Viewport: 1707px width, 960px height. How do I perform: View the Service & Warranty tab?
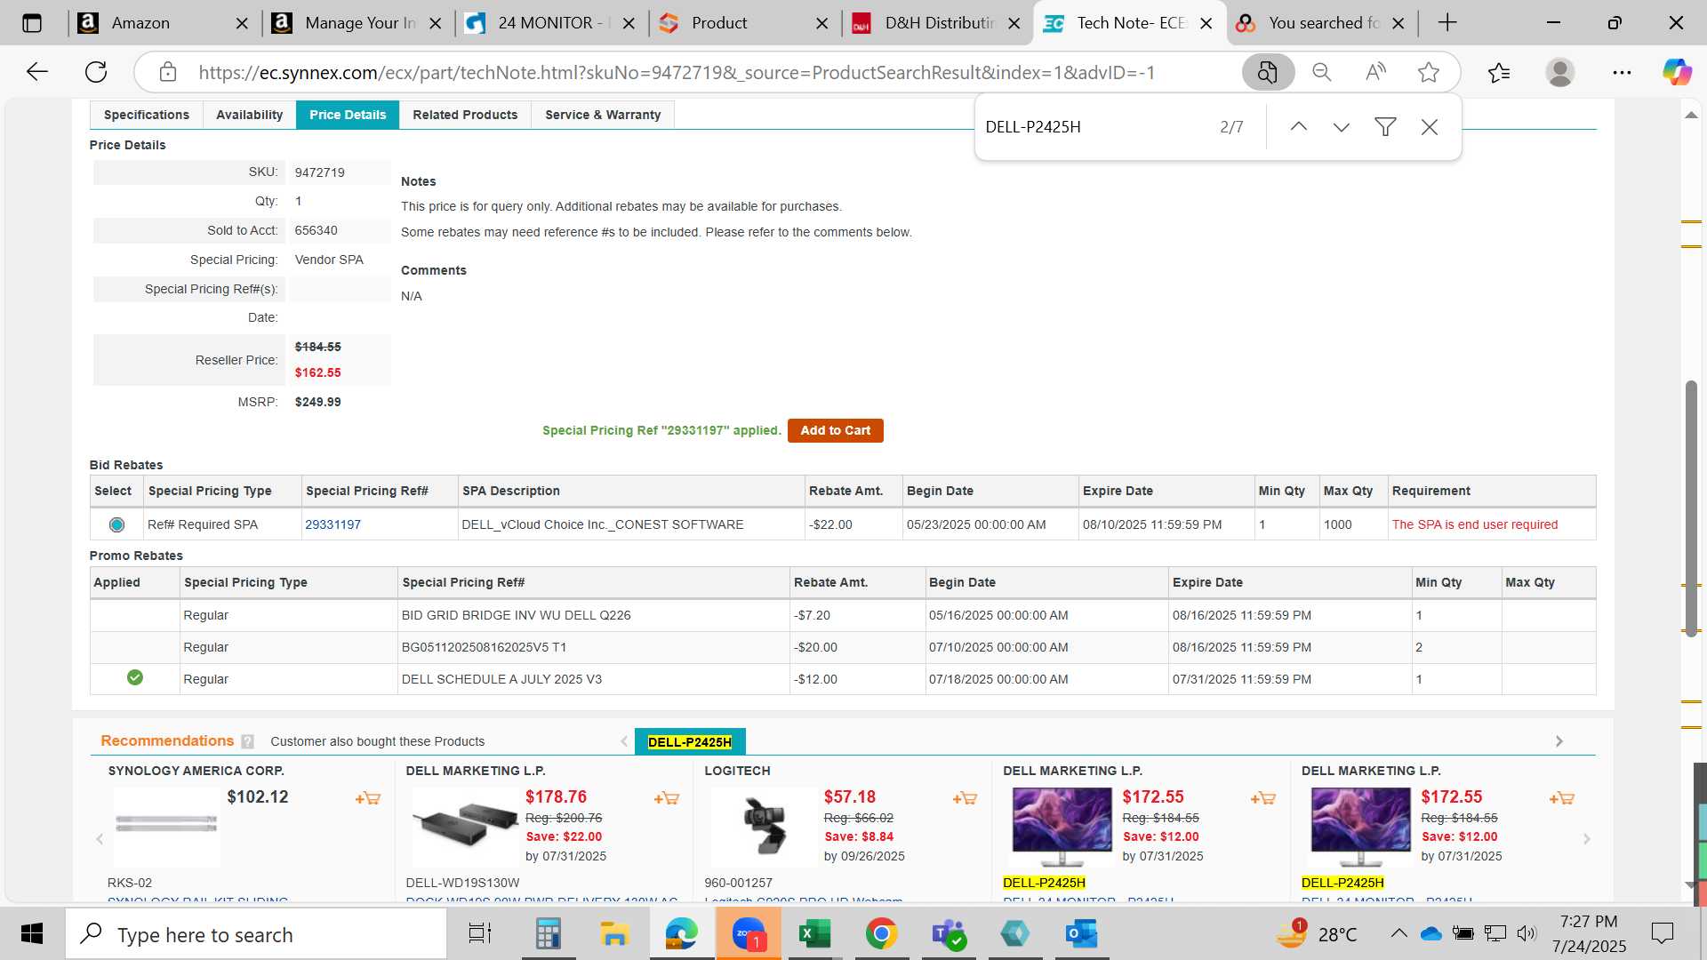click(x=603, y=115)
